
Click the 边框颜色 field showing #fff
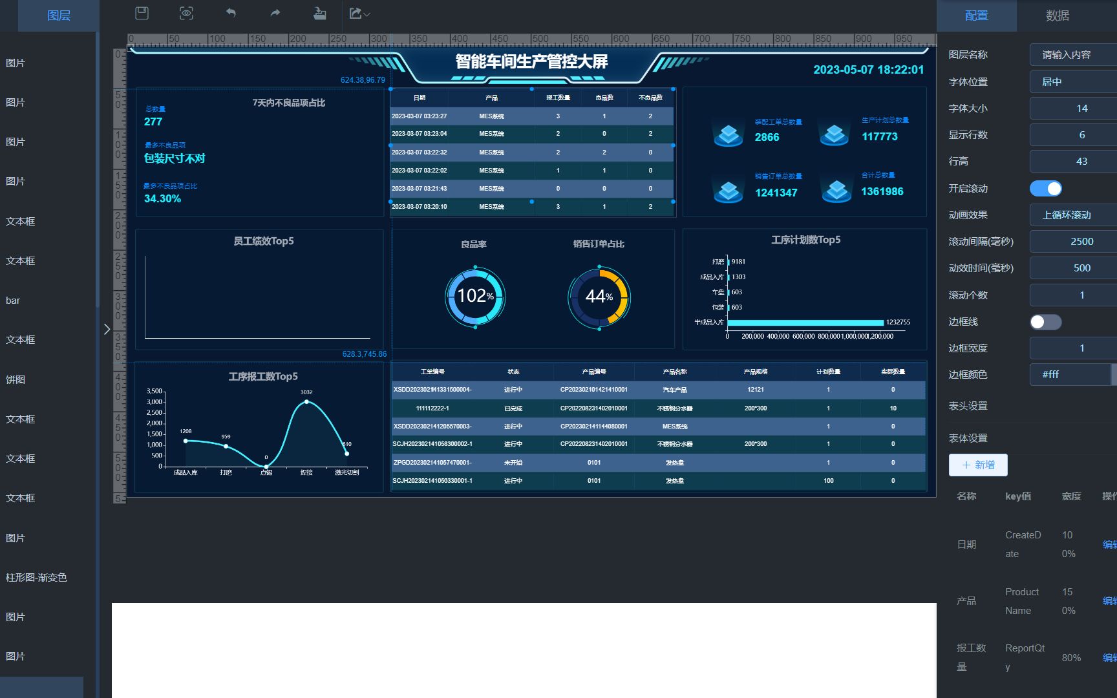[1070, 375]
